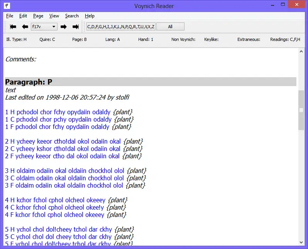Click line '5 C ychol chol dol cheey'
The width and height of the screenshot is (308, 249).
click(x=69, y=237)
